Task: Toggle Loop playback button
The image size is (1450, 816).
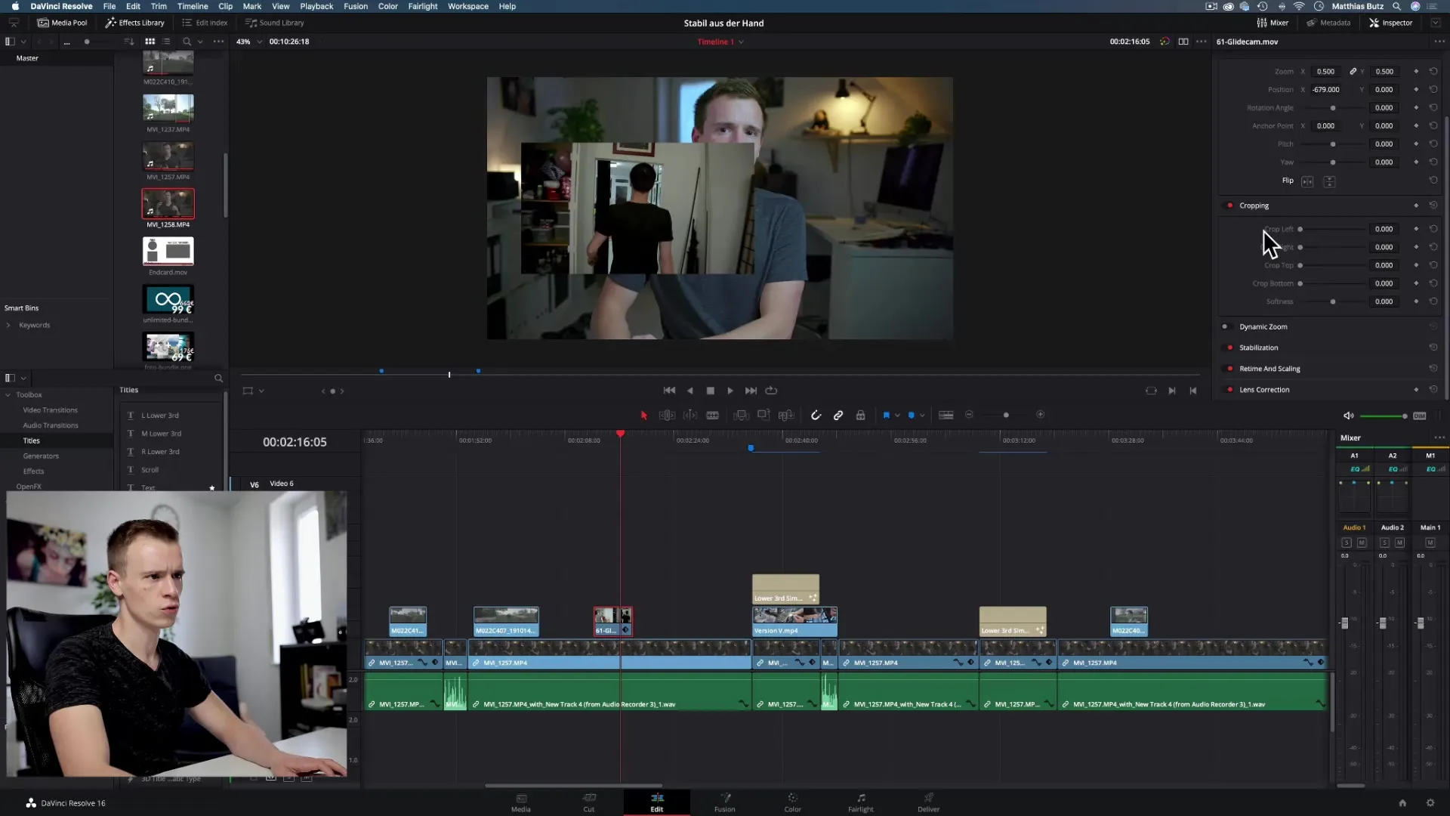Action: coord(771,391)
